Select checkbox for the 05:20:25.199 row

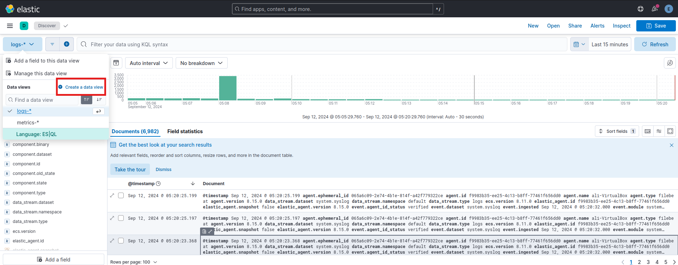coord(121,195)
